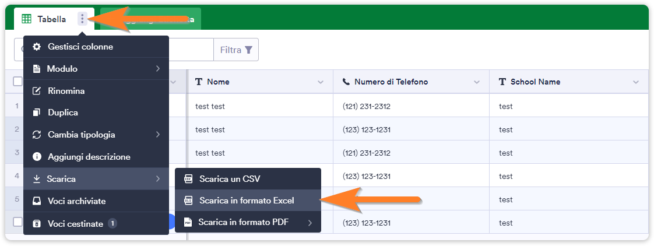Tick the checkbox on the last row
654x246 pixels.
17,222
